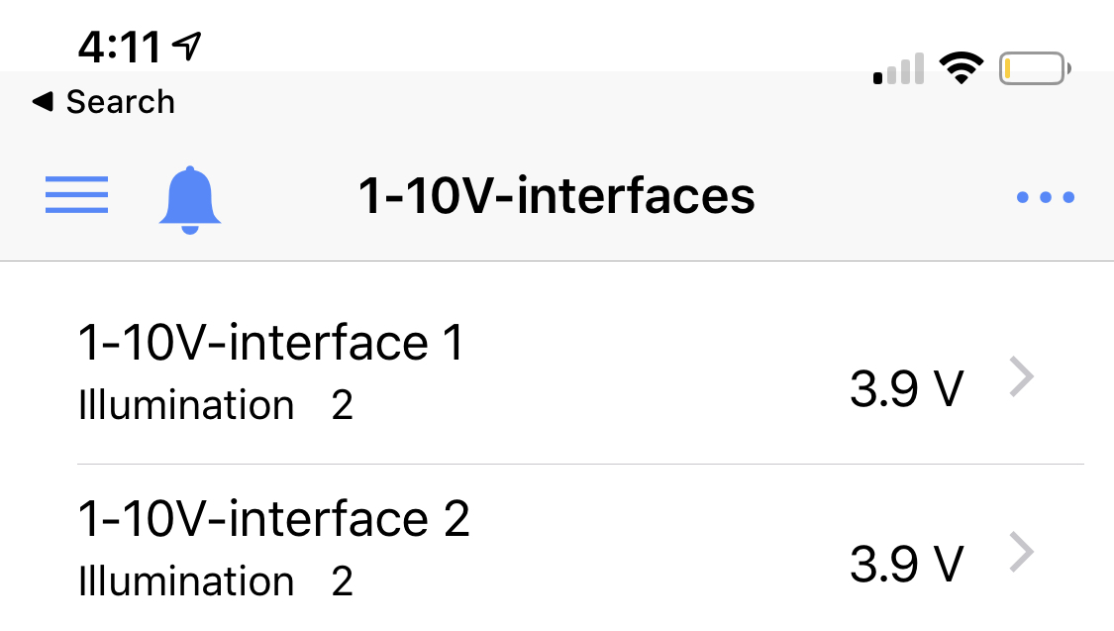Screen dimensions: 1114x631
Task: Tap the 4:11 clock
Action: [119, 47]
